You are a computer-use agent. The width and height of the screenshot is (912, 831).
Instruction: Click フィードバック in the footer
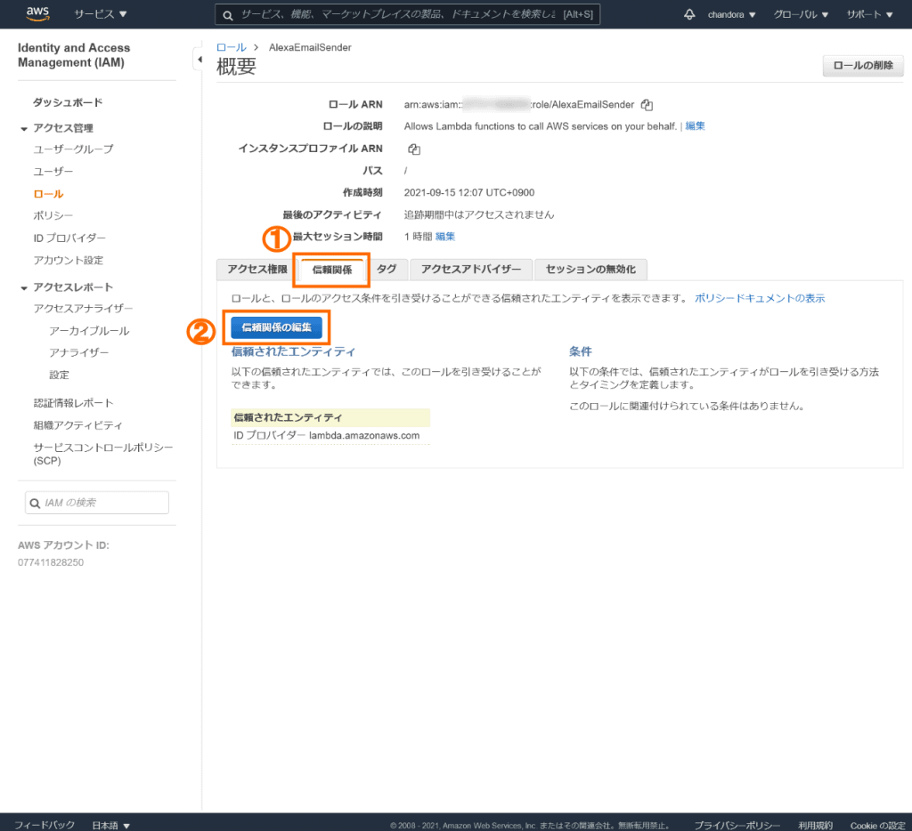tap(45, 825)
